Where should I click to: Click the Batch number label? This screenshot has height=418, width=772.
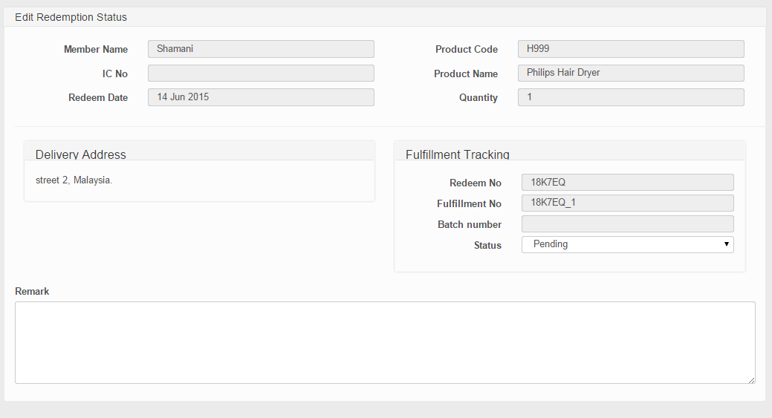[469, 224]
